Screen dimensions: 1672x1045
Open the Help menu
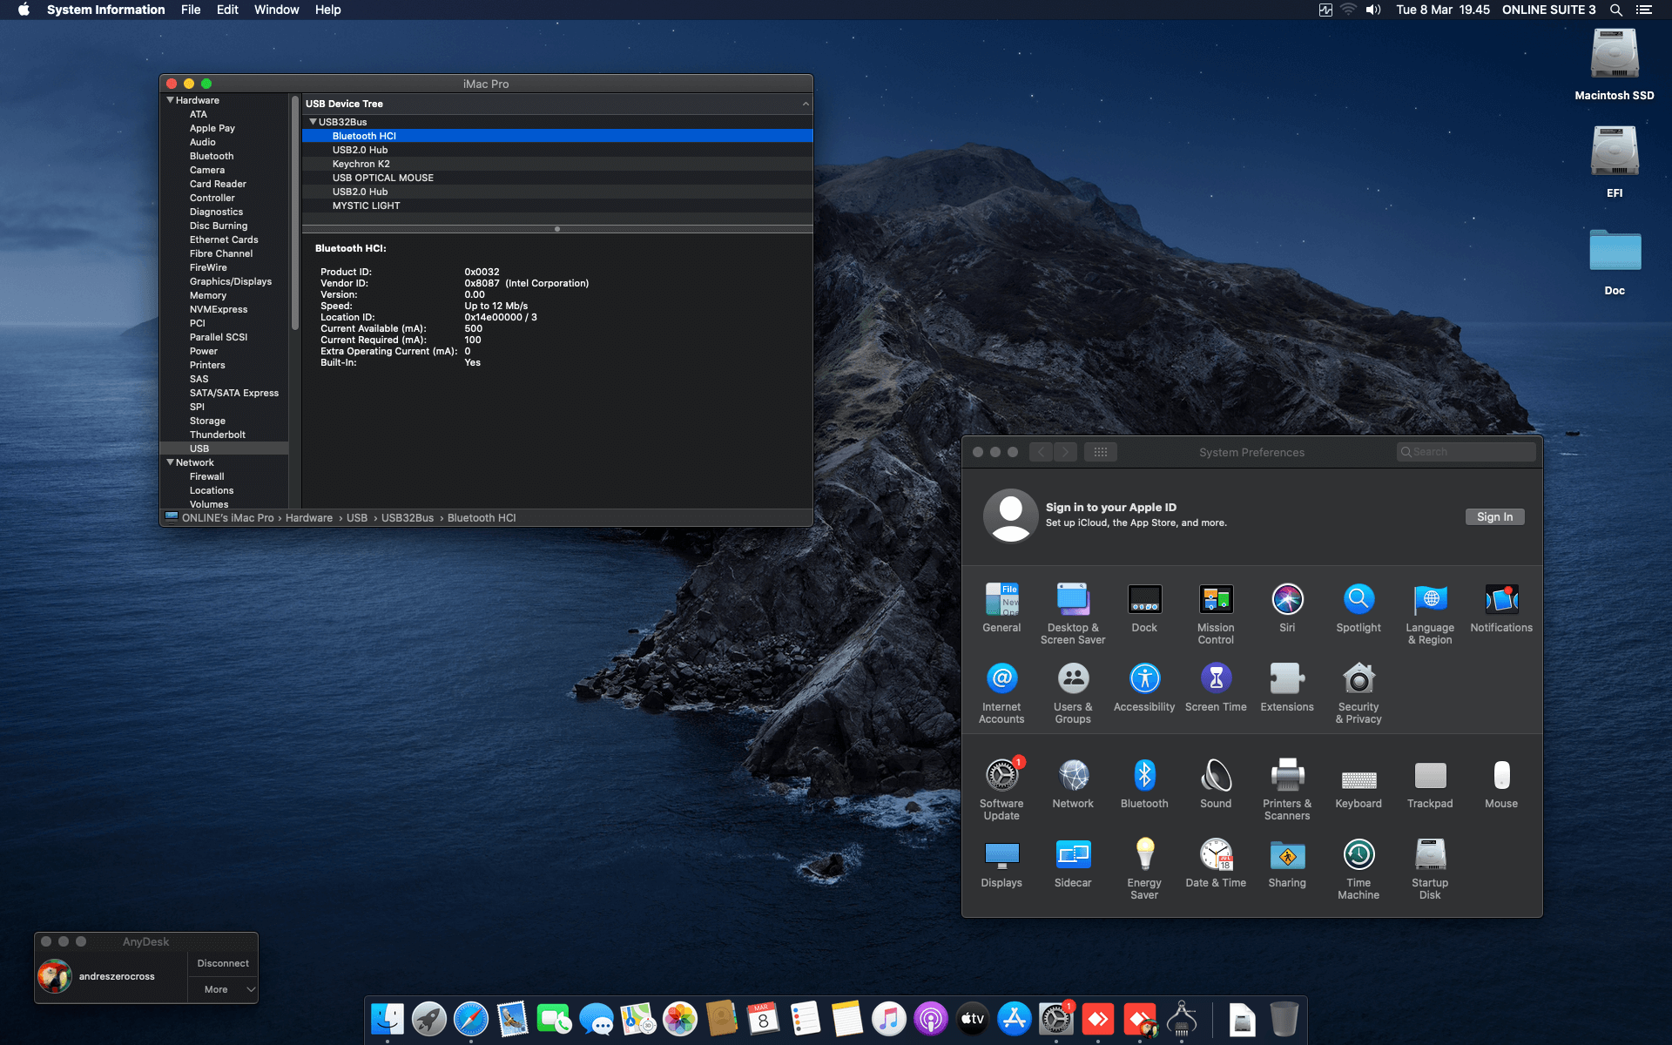[328, 10]
